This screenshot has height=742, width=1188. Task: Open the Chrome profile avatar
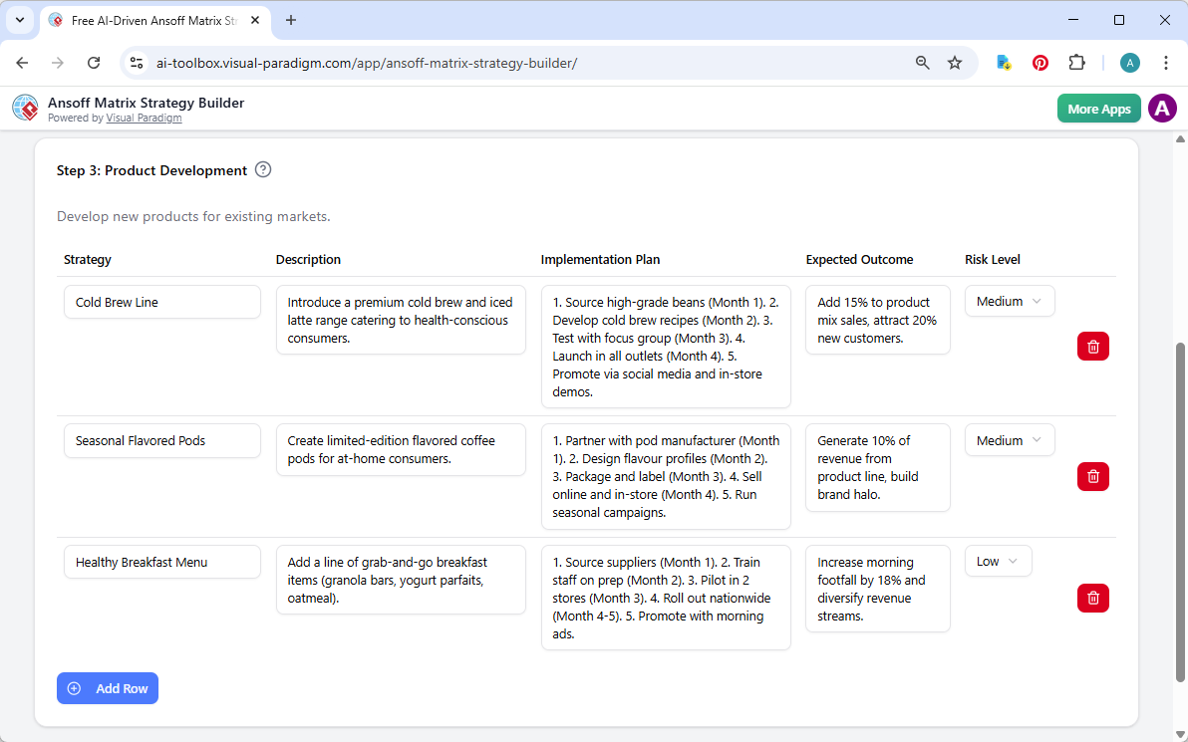click(x=1129, y=62)
